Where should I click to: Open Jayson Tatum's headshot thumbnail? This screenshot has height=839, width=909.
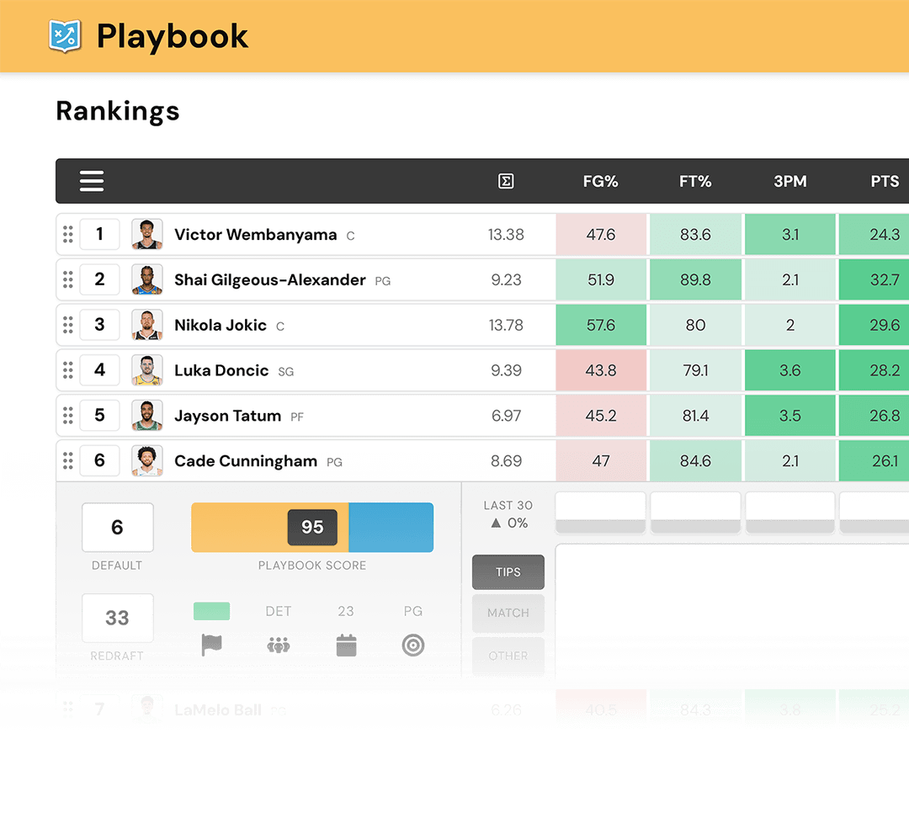(x=147, y=415)
